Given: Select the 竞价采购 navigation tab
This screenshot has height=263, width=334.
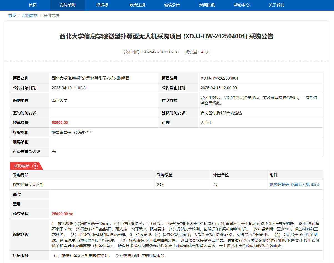Looking at the screenshot, I should coord(67,5).
